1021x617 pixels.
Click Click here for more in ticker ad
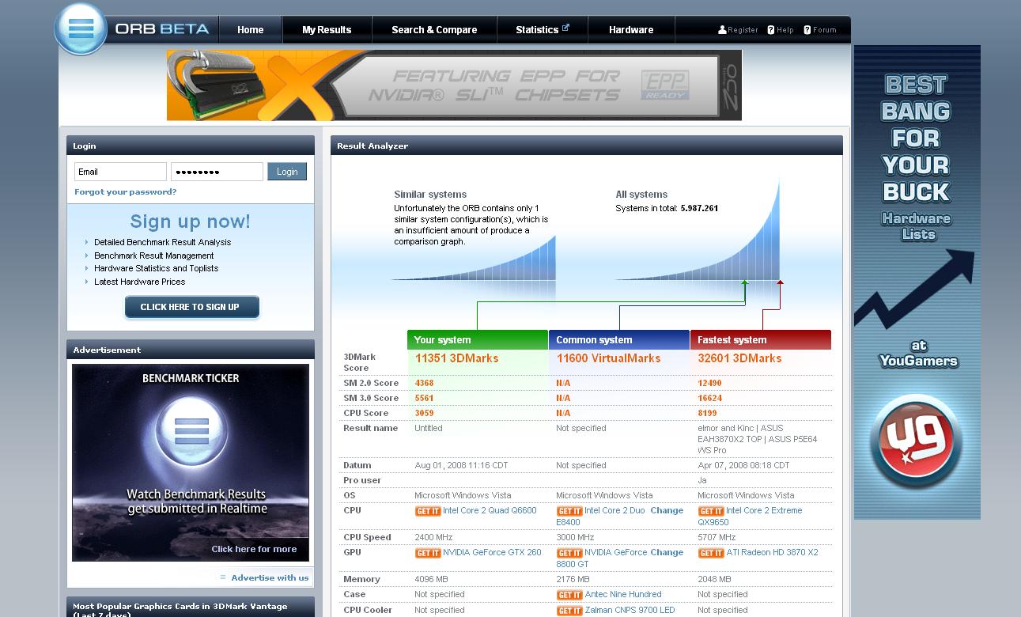(x=254, y=549)
